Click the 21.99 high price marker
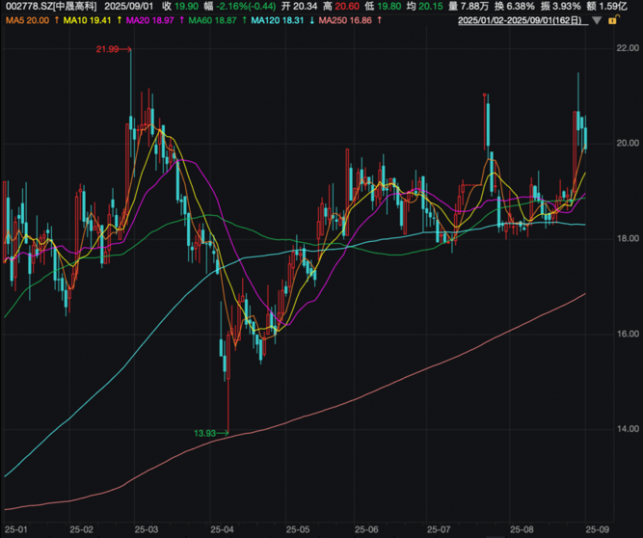The height and width of the screenshot is (538, 643). tap(108, 48)
